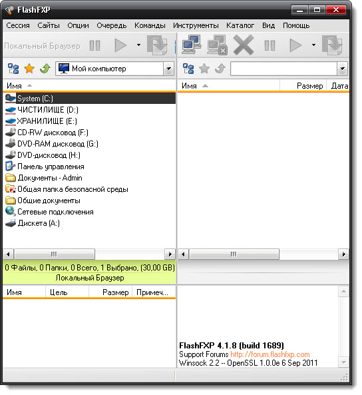Open the right transfer play dropdown arrow

[x=313, y=45]
